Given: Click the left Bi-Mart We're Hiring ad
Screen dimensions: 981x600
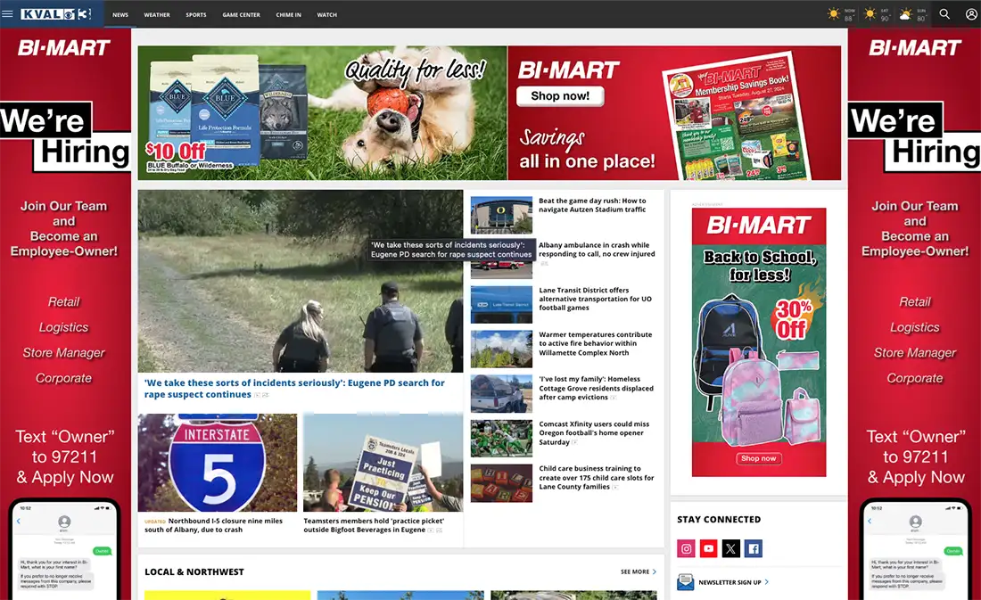Looking at the screenshot, I should click(x=65, y=314).
